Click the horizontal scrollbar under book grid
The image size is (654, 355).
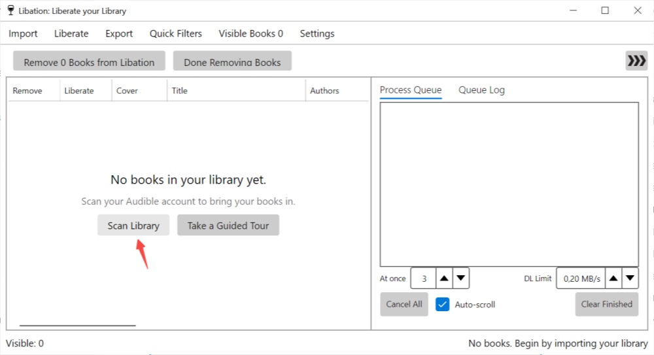(78, 326)
